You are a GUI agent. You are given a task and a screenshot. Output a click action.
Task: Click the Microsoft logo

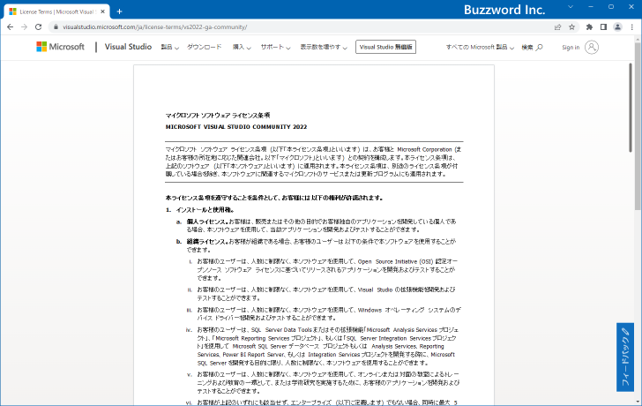click(60, 47)
